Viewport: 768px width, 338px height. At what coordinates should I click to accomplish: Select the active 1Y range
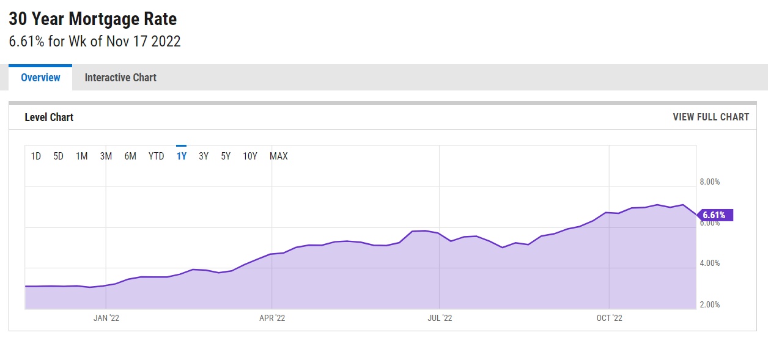[x=181, y=156]
